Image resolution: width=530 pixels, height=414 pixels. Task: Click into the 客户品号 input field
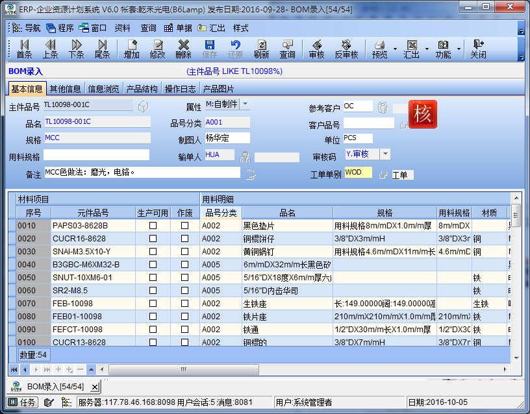tap(369, 123)
